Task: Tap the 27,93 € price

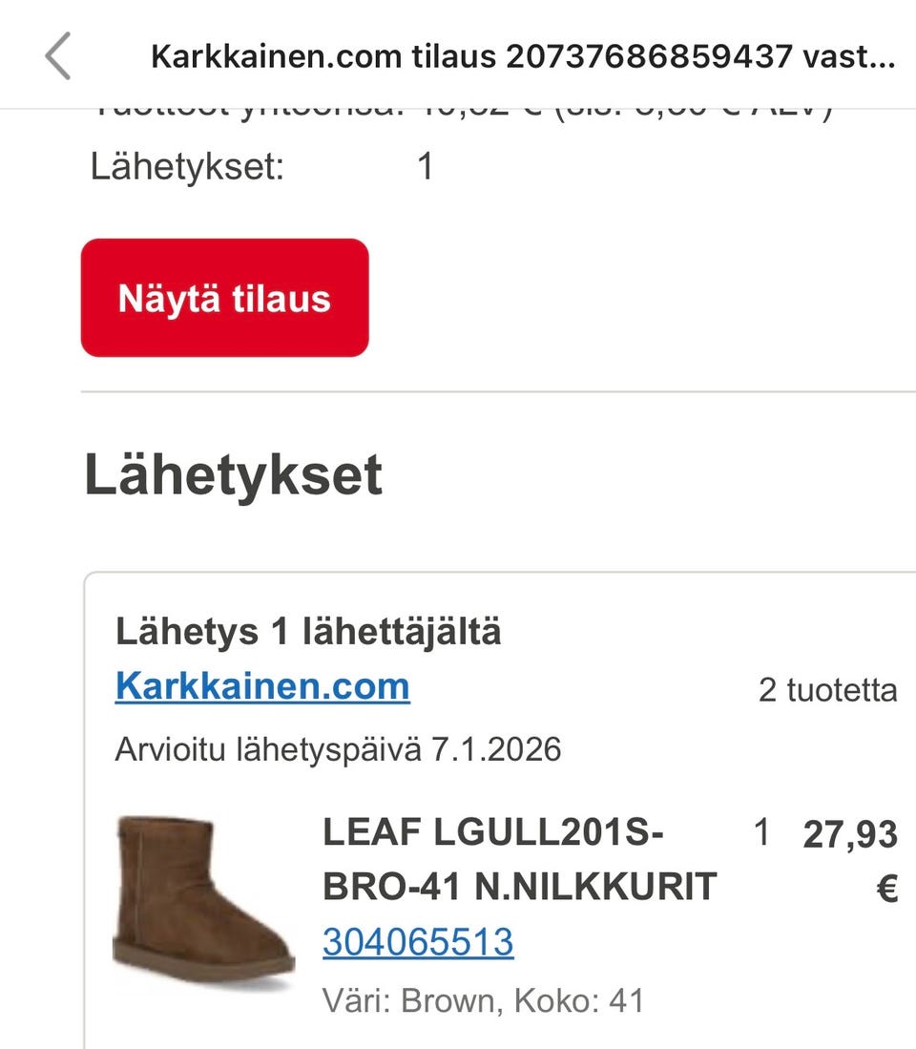Action: coord(850,861)
